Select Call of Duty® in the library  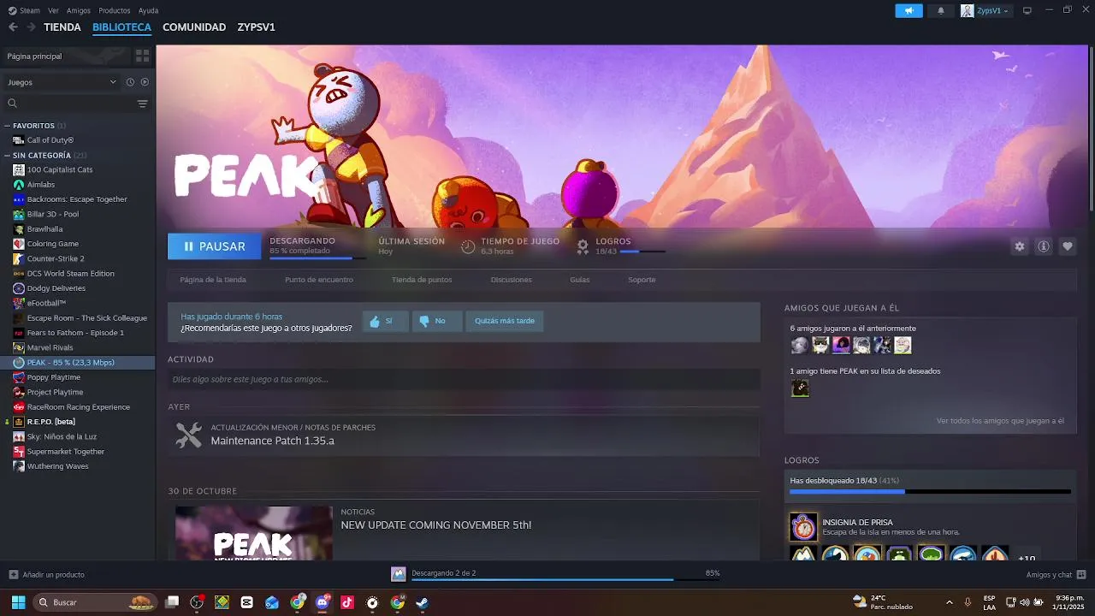pos(50,140)
